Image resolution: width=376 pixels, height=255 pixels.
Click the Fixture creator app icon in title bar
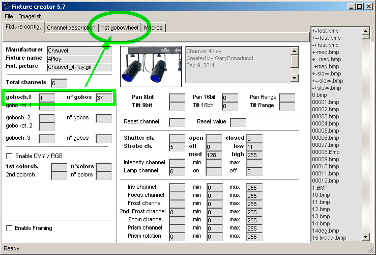(7, 7)
